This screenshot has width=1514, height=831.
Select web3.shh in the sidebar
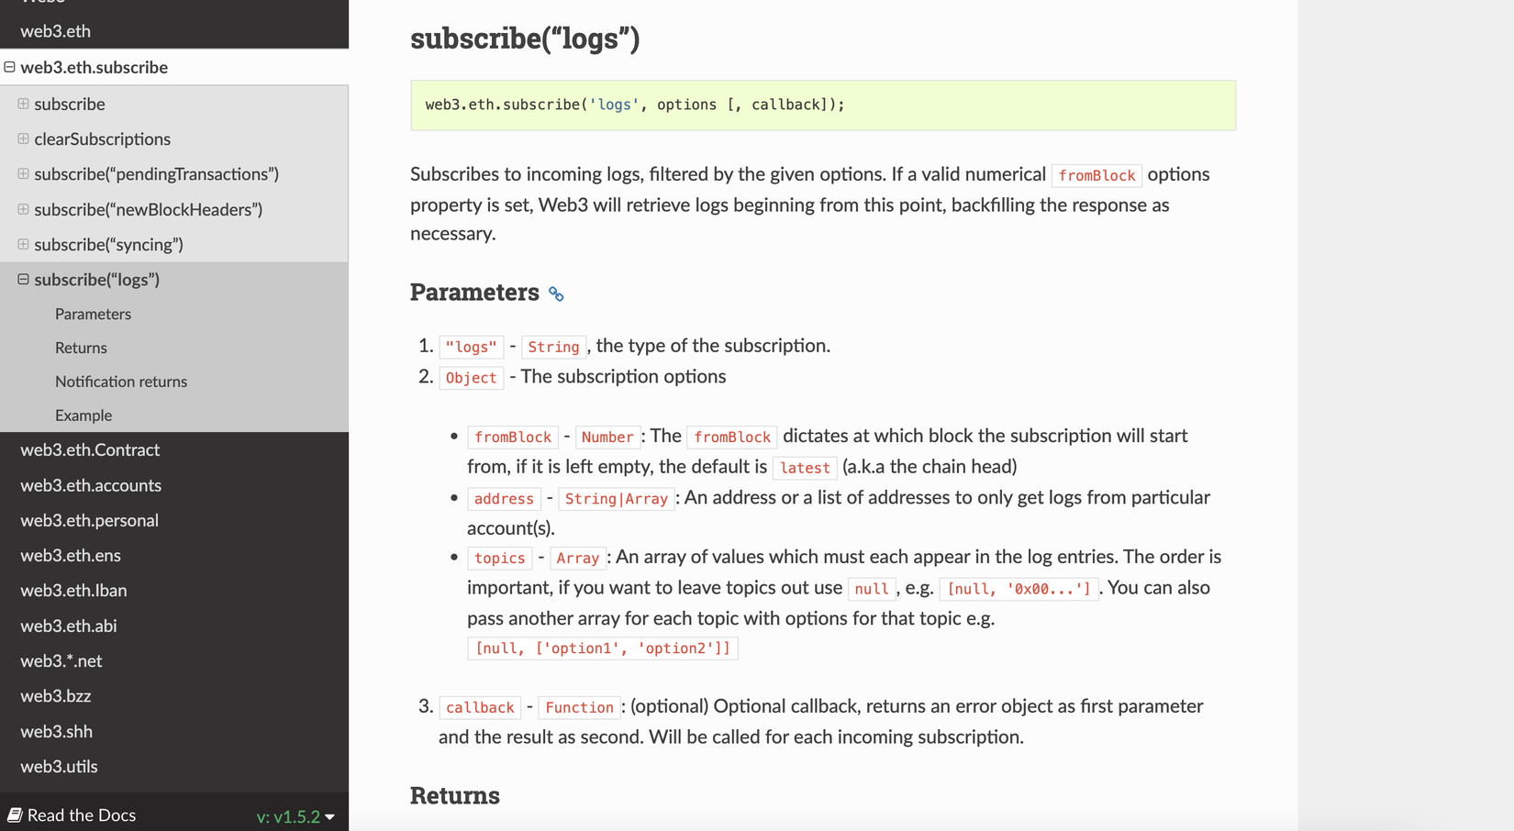tap(55, 731)
